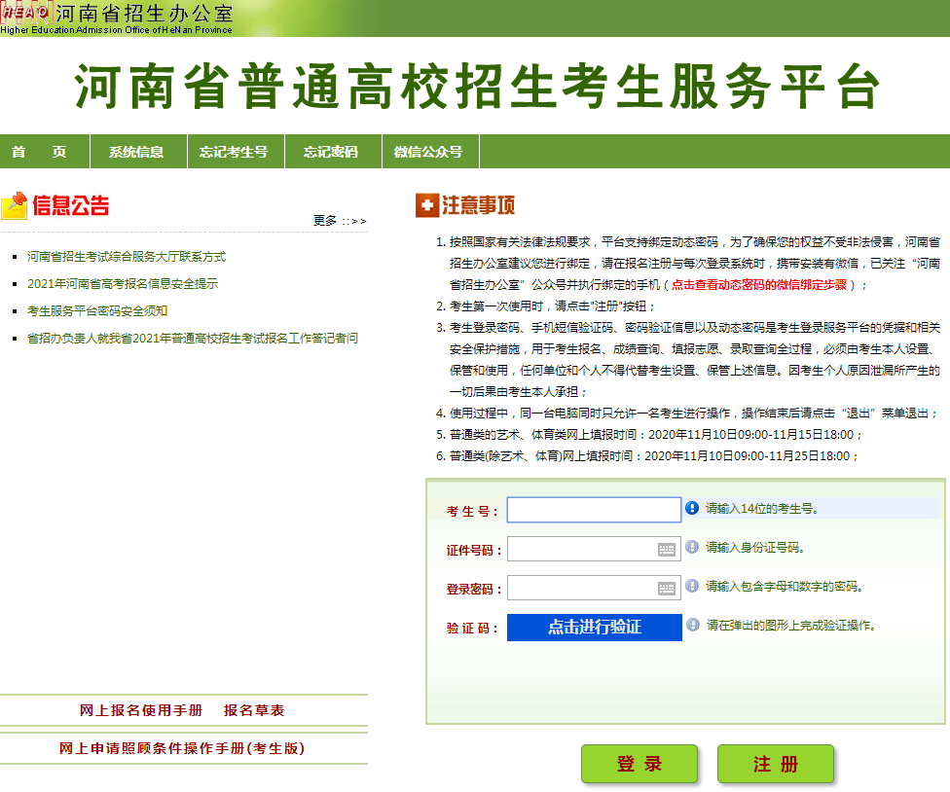
Task: Open 网上申请照顾条件操作手册(考生版) link
Action: pyautogui.click(x=182, y=748)
